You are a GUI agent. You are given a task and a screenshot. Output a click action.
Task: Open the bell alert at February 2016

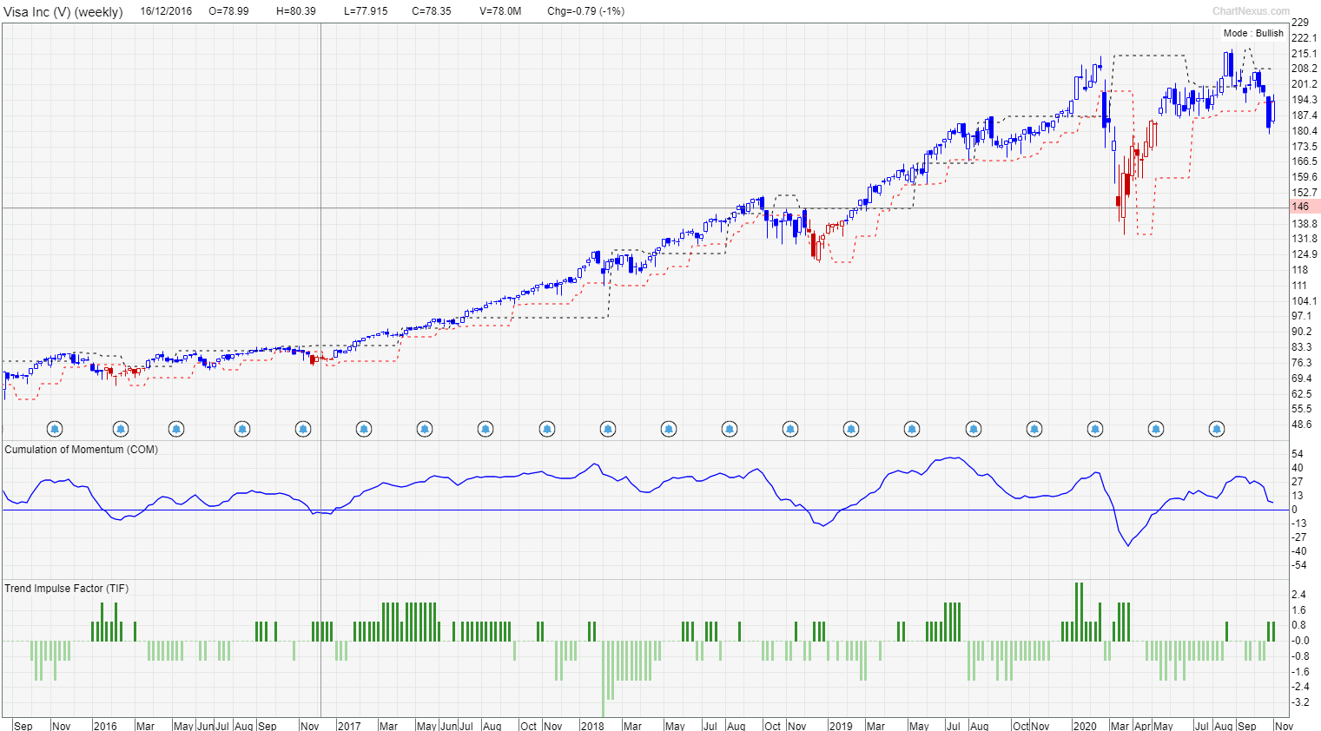(121, 429)
